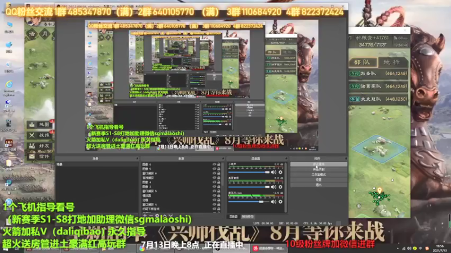Click the volume icon in system tray

pos(409,249)
